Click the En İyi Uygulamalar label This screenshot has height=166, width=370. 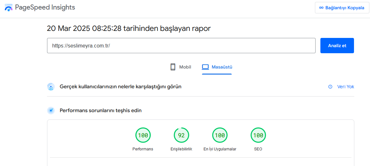pos(220,149)
